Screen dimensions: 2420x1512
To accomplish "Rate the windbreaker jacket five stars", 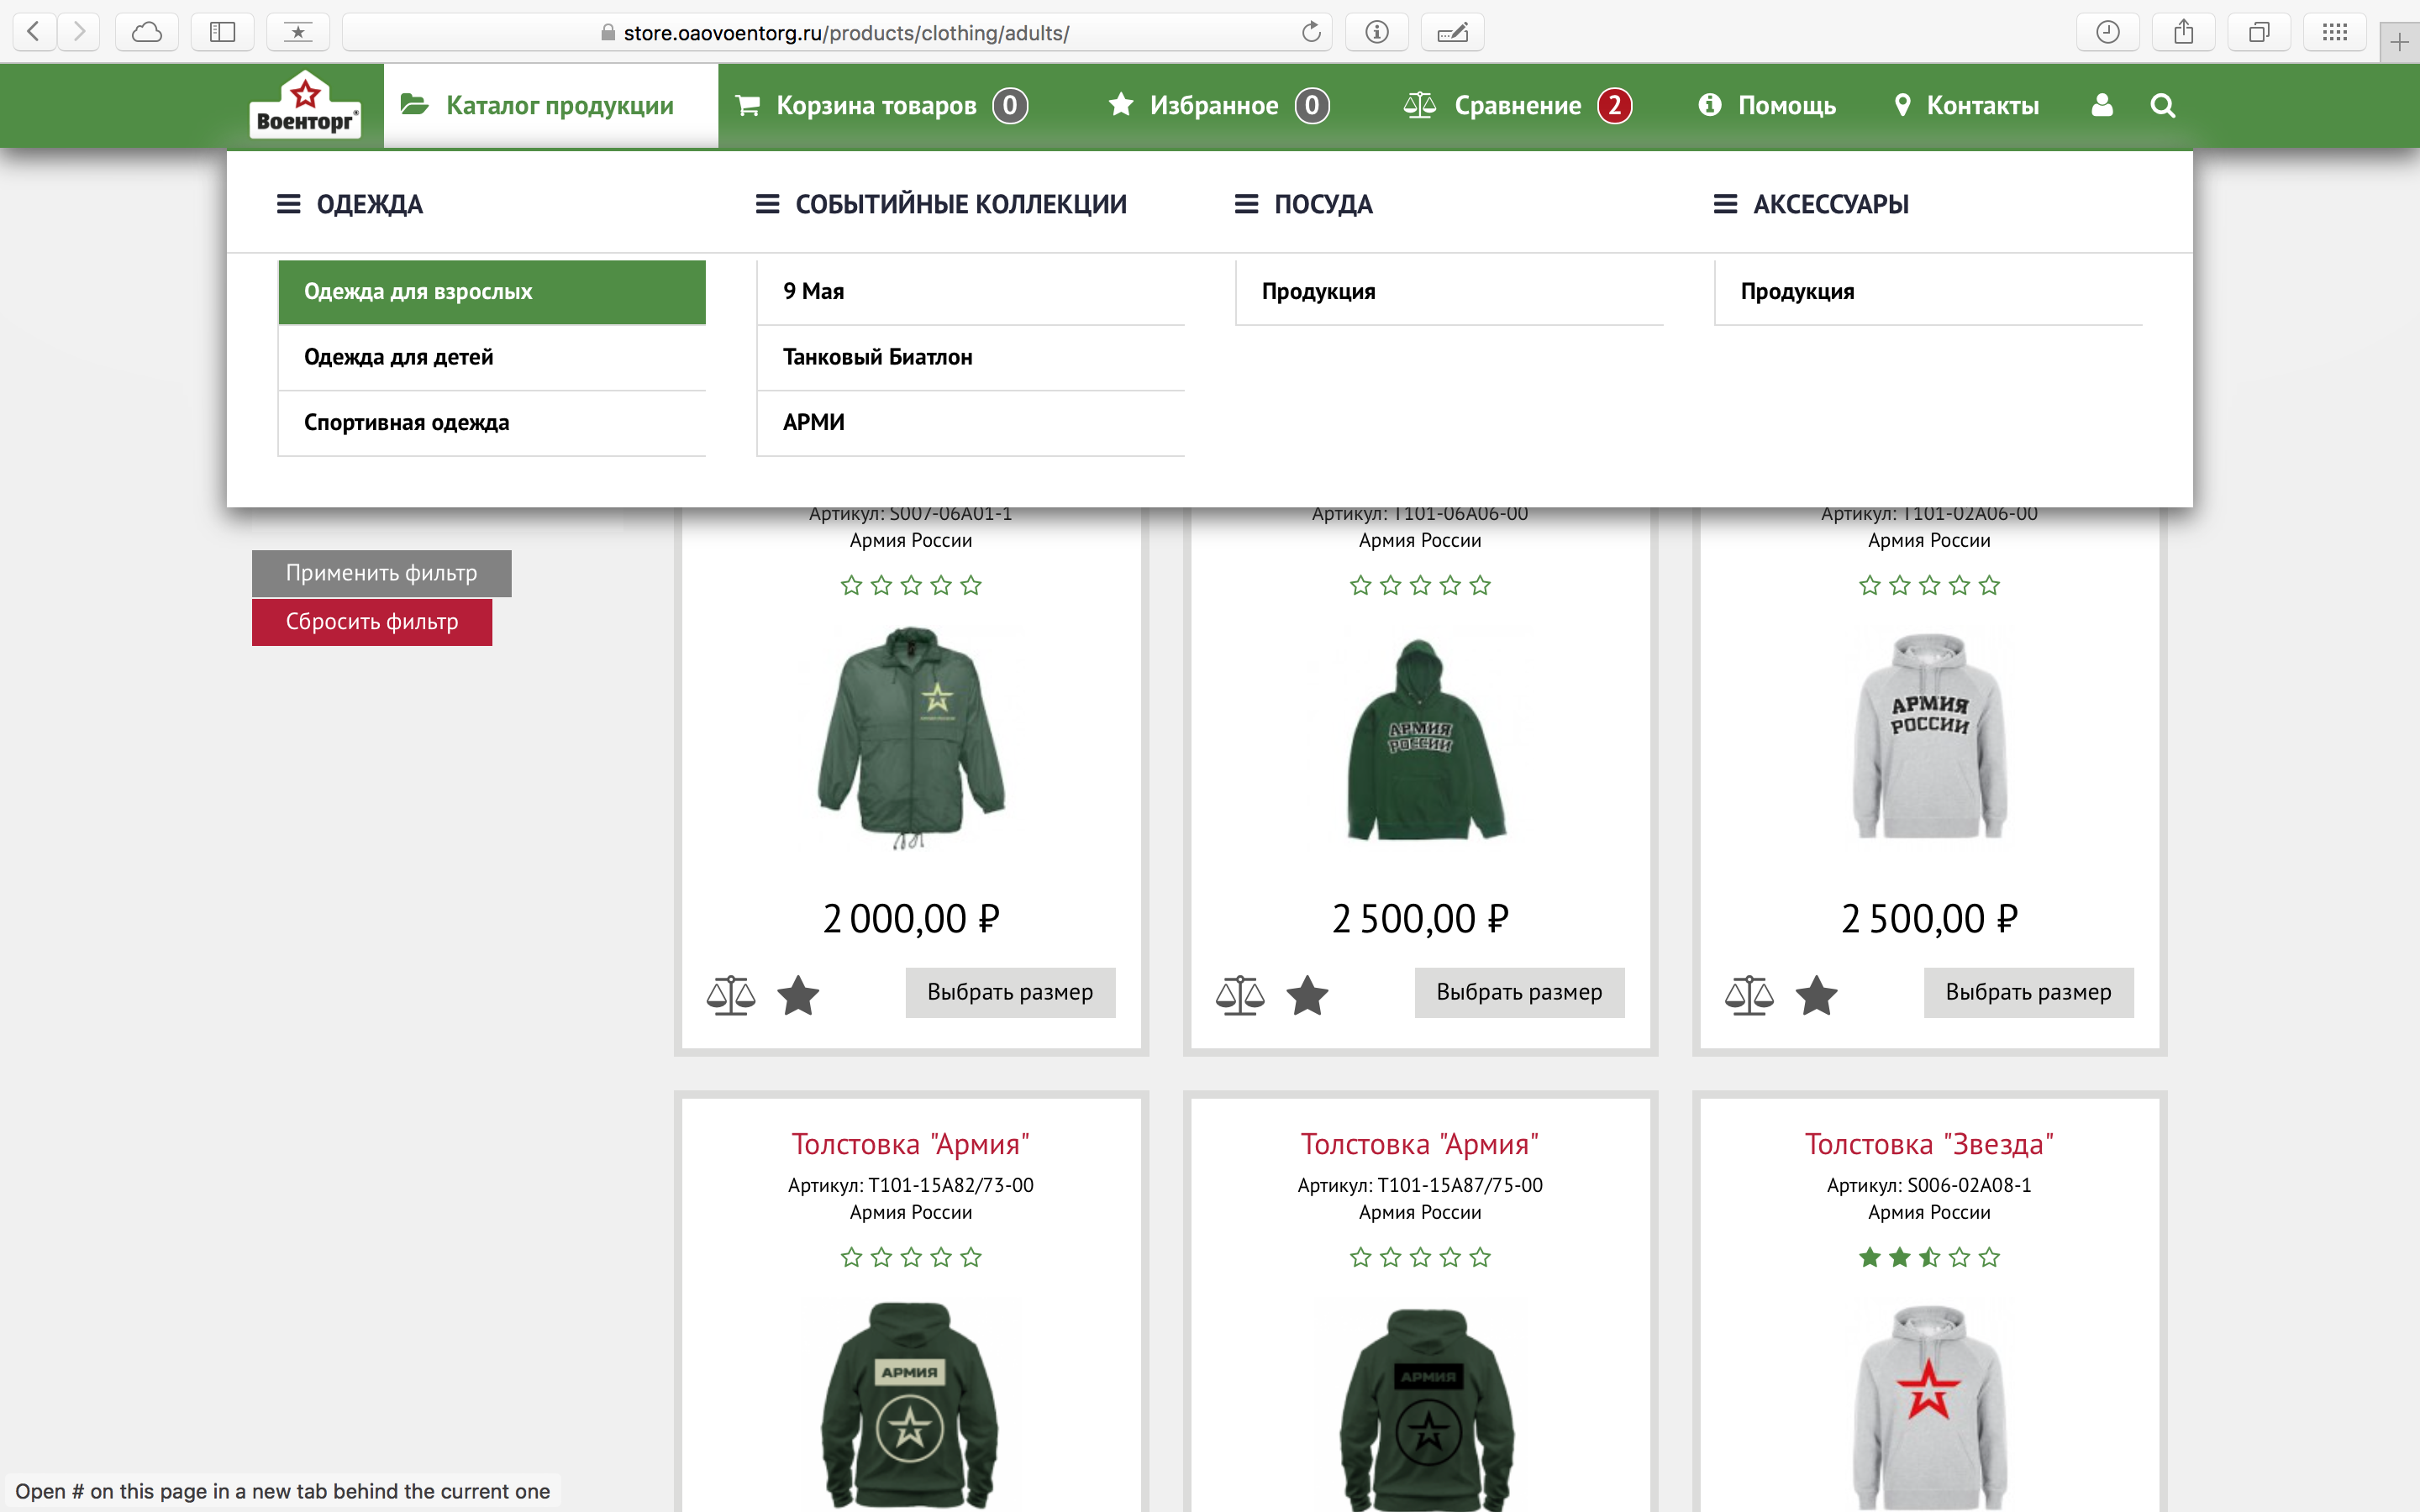I will (x=971, y=586).
